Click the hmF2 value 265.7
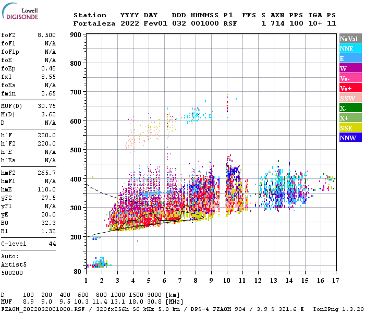This screenshot has width=365, height=313. [x=47, y=173]
